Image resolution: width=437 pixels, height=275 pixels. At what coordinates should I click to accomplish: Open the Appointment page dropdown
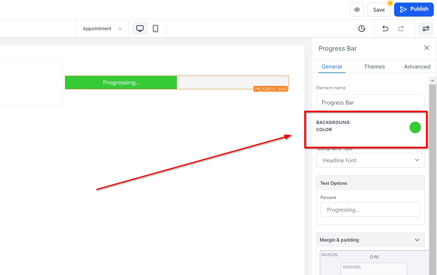click(x=102, y=29)
